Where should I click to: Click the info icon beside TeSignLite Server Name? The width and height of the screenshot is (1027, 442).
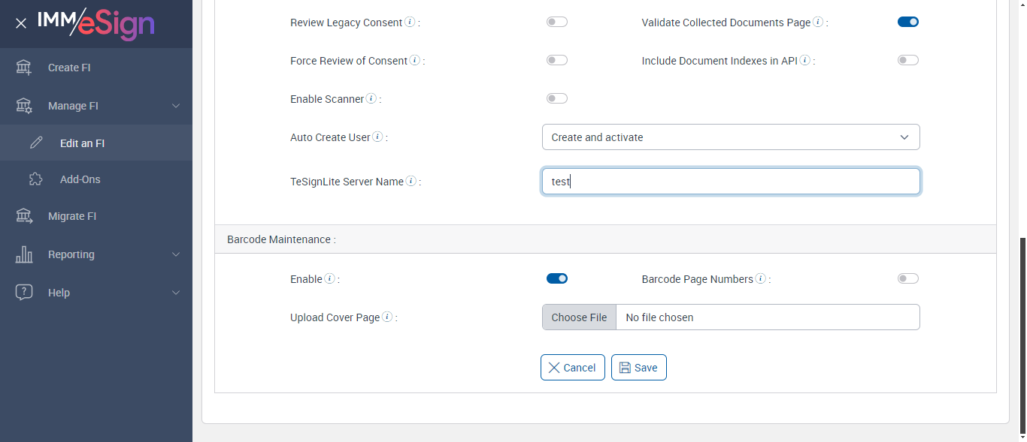tap(411, 182)
